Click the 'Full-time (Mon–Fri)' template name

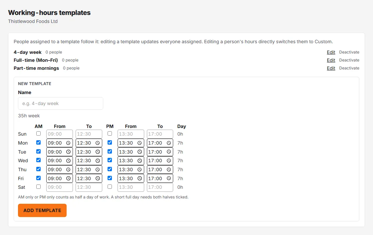click(36, 60)
